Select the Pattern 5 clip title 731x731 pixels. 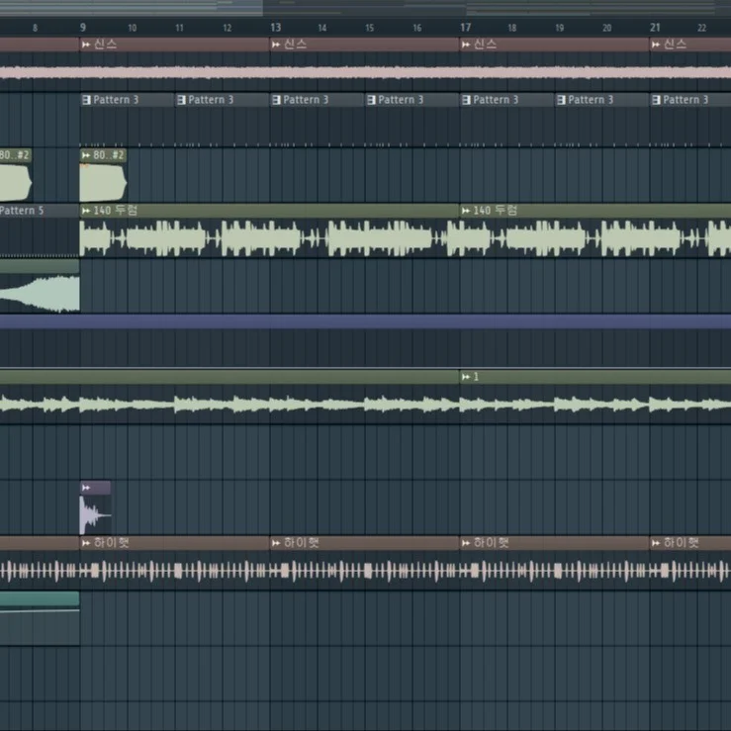tap(22, 211)
